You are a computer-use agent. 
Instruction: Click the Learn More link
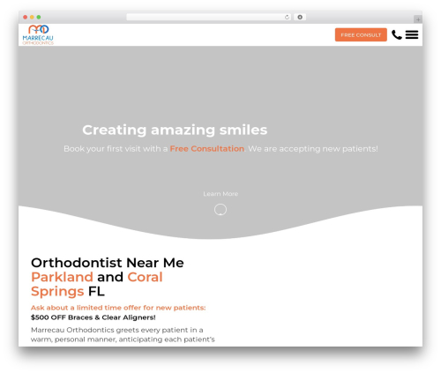220,194
